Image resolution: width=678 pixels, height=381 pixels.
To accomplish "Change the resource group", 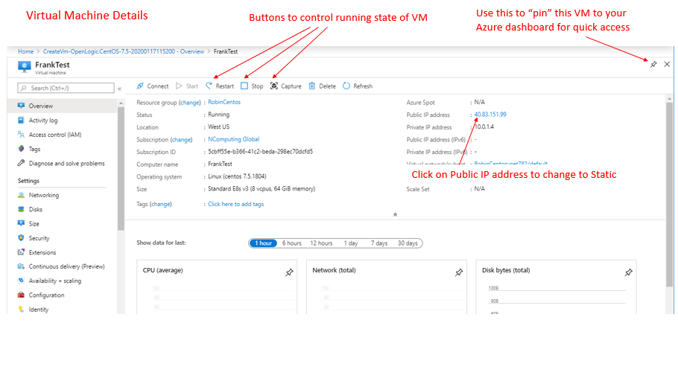I will click(190, 103).
